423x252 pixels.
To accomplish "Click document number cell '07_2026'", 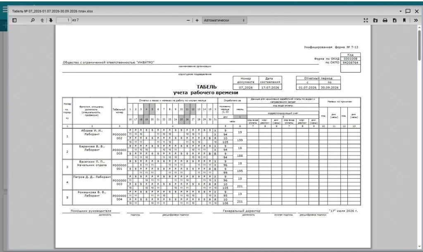I will 246,87.
